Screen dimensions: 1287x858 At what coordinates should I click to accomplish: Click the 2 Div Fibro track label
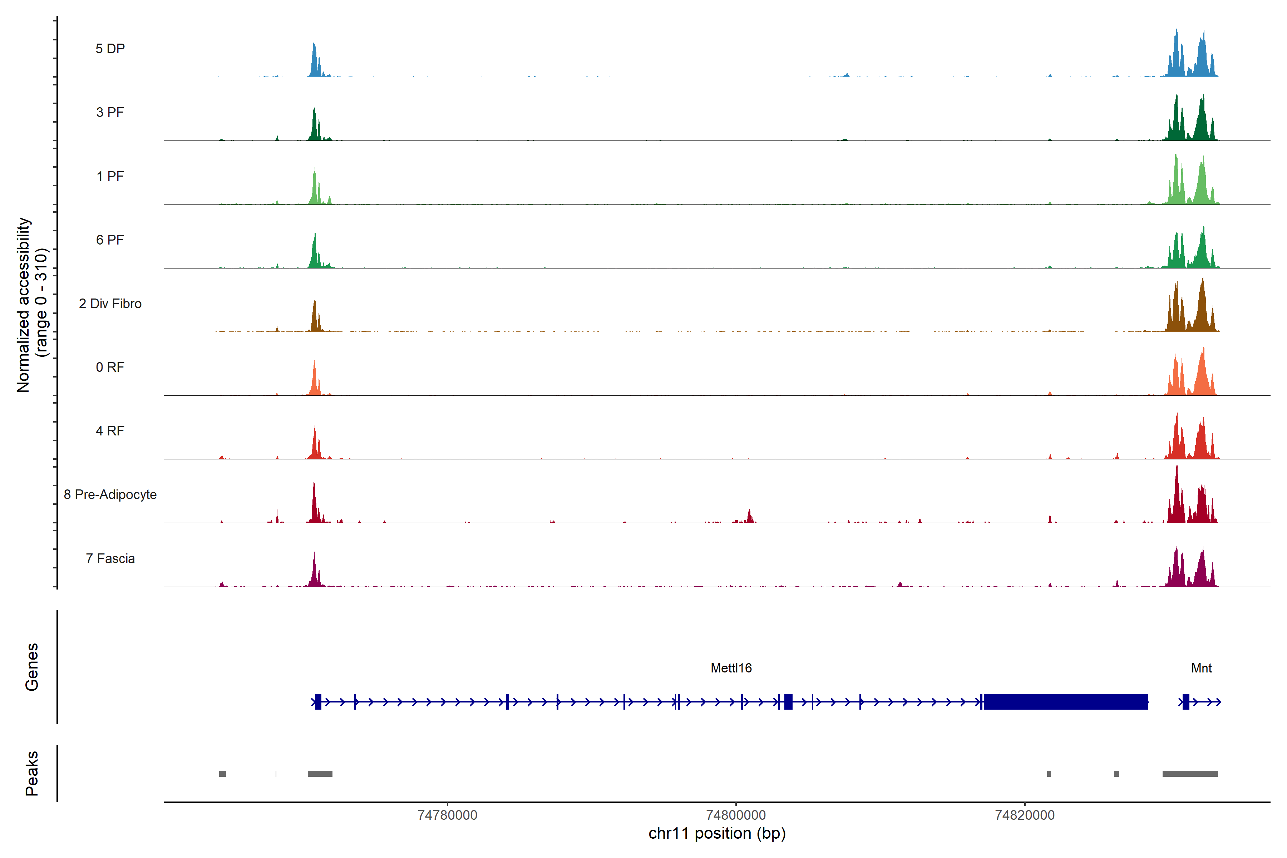click(110, 304)
